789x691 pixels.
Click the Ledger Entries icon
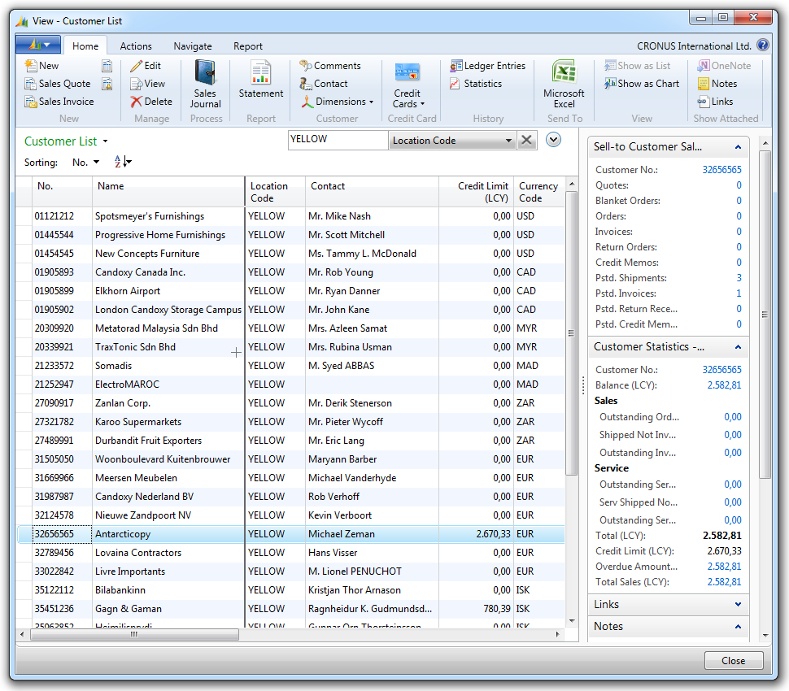coord(487,66)
